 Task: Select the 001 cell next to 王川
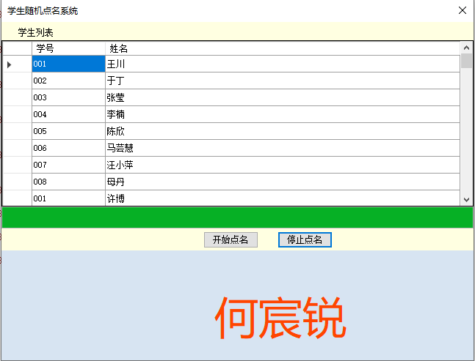point(68,64)
